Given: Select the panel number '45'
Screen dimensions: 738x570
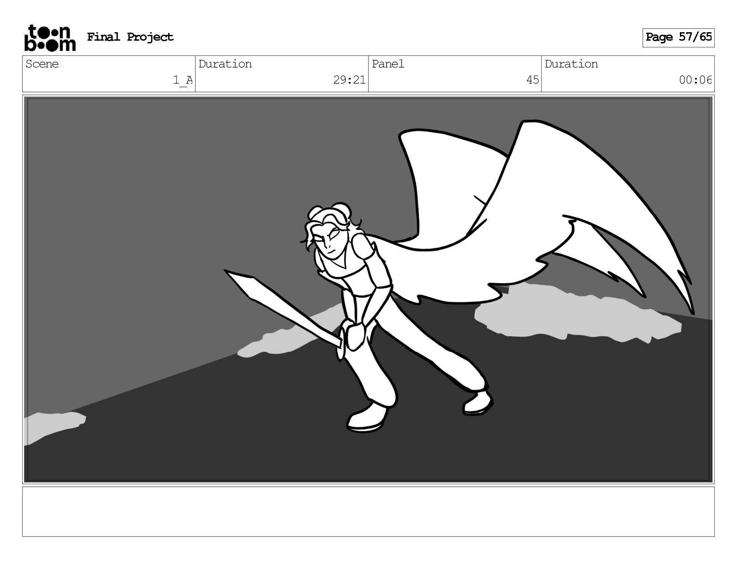Looking at the screenshot, I should pos(532,80).
